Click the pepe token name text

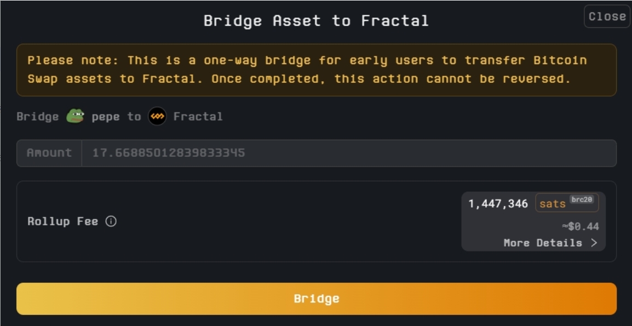click(x=106, y=116)
